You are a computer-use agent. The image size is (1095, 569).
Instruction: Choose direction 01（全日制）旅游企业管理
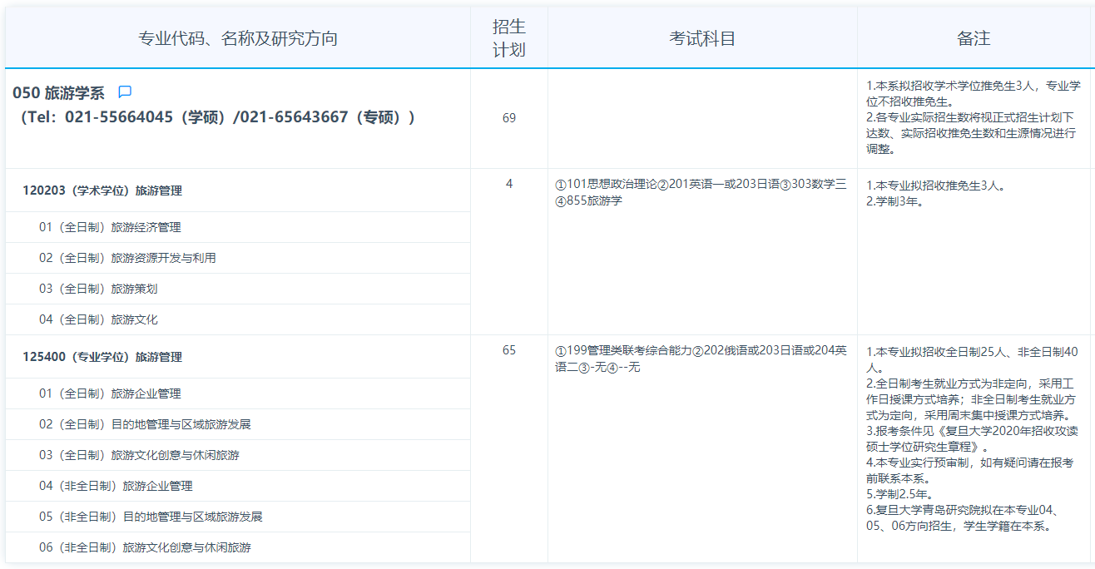click(x=110, y=393)
